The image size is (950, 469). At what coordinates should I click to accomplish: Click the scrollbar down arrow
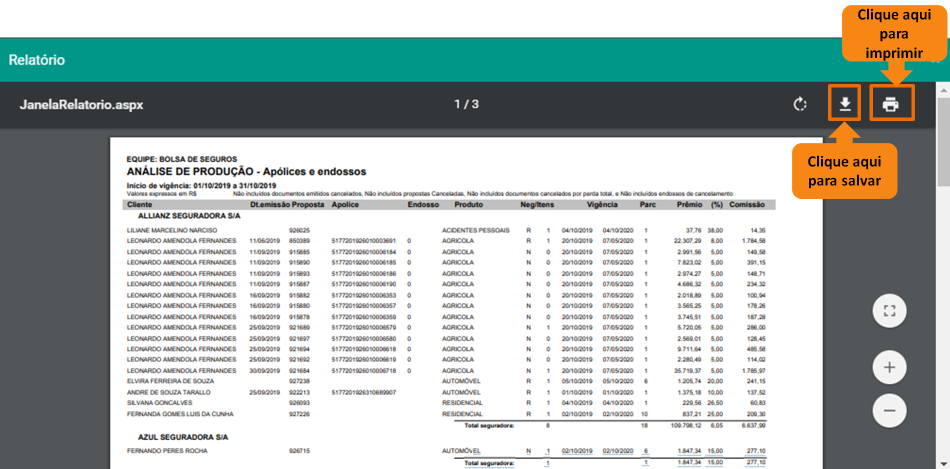point(943,463)
